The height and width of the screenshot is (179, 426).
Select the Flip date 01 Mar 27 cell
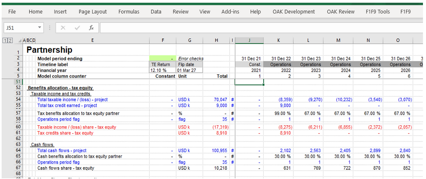pos(189,71)
